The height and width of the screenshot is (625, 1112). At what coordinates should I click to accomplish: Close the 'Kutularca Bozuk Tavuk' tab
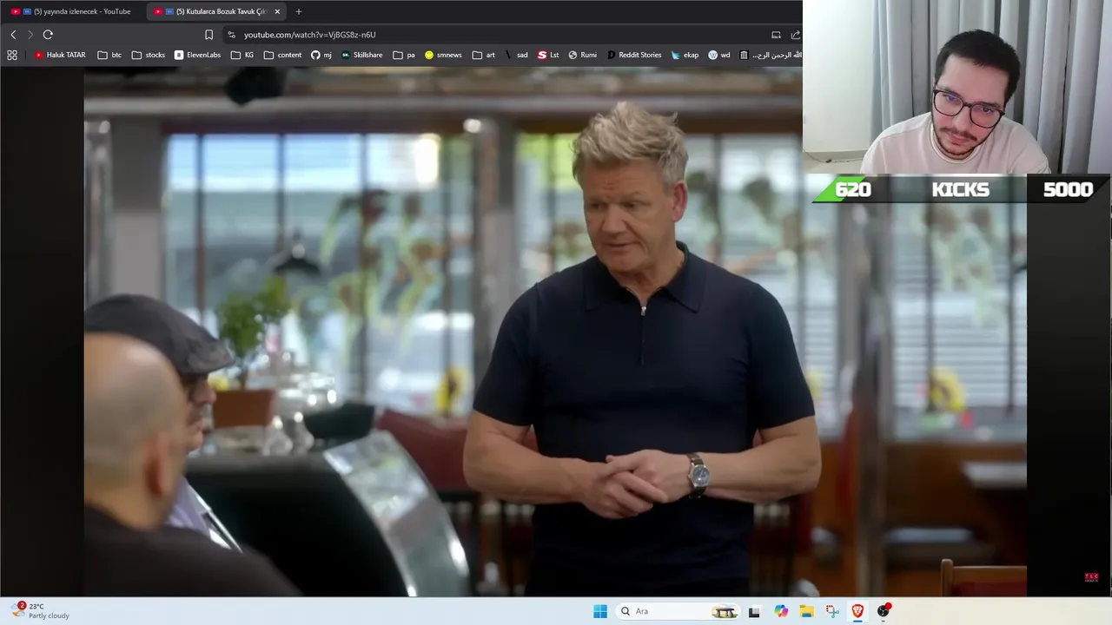click(277, 11)
